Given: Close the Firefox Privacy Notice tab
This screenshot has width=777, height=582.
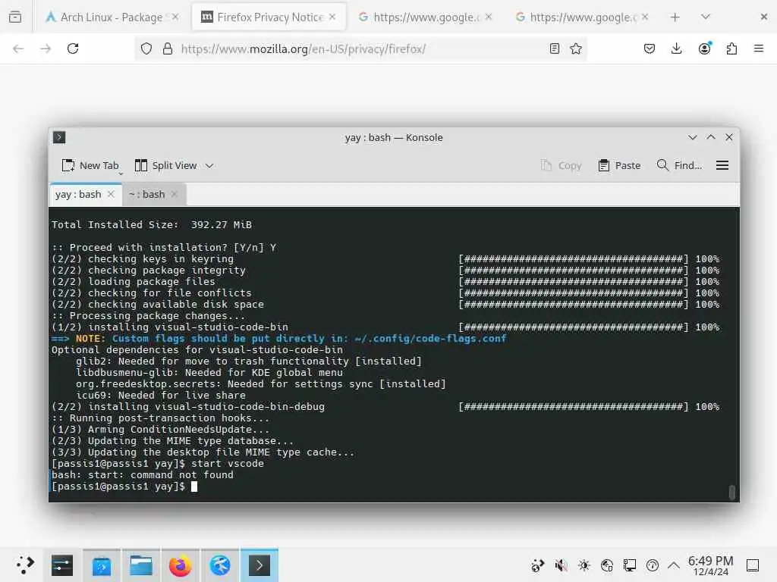Looking at the screenshot, I should click(332, 17).
